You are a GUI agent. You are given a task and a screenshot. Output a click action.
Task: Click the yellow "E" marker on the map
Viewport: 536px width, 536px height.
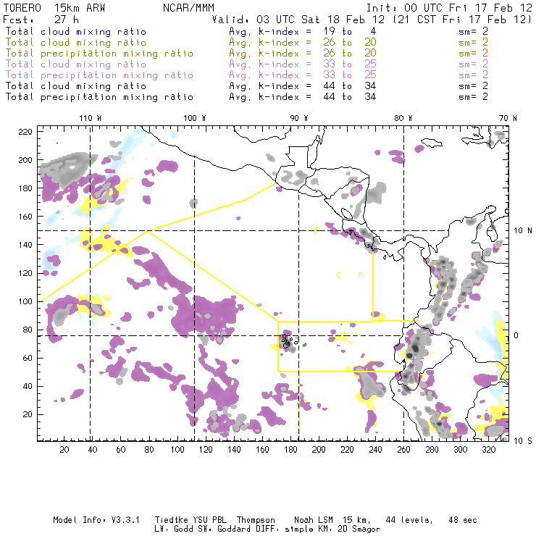pos(317,231)
